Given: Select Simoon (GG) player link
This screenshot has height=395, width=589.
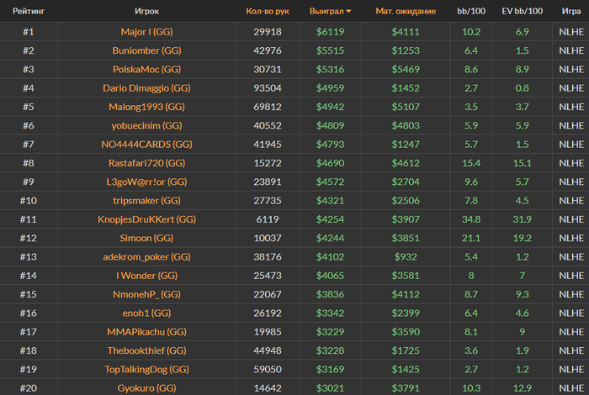Looking at the screenshot, I should tap(146, 238).
